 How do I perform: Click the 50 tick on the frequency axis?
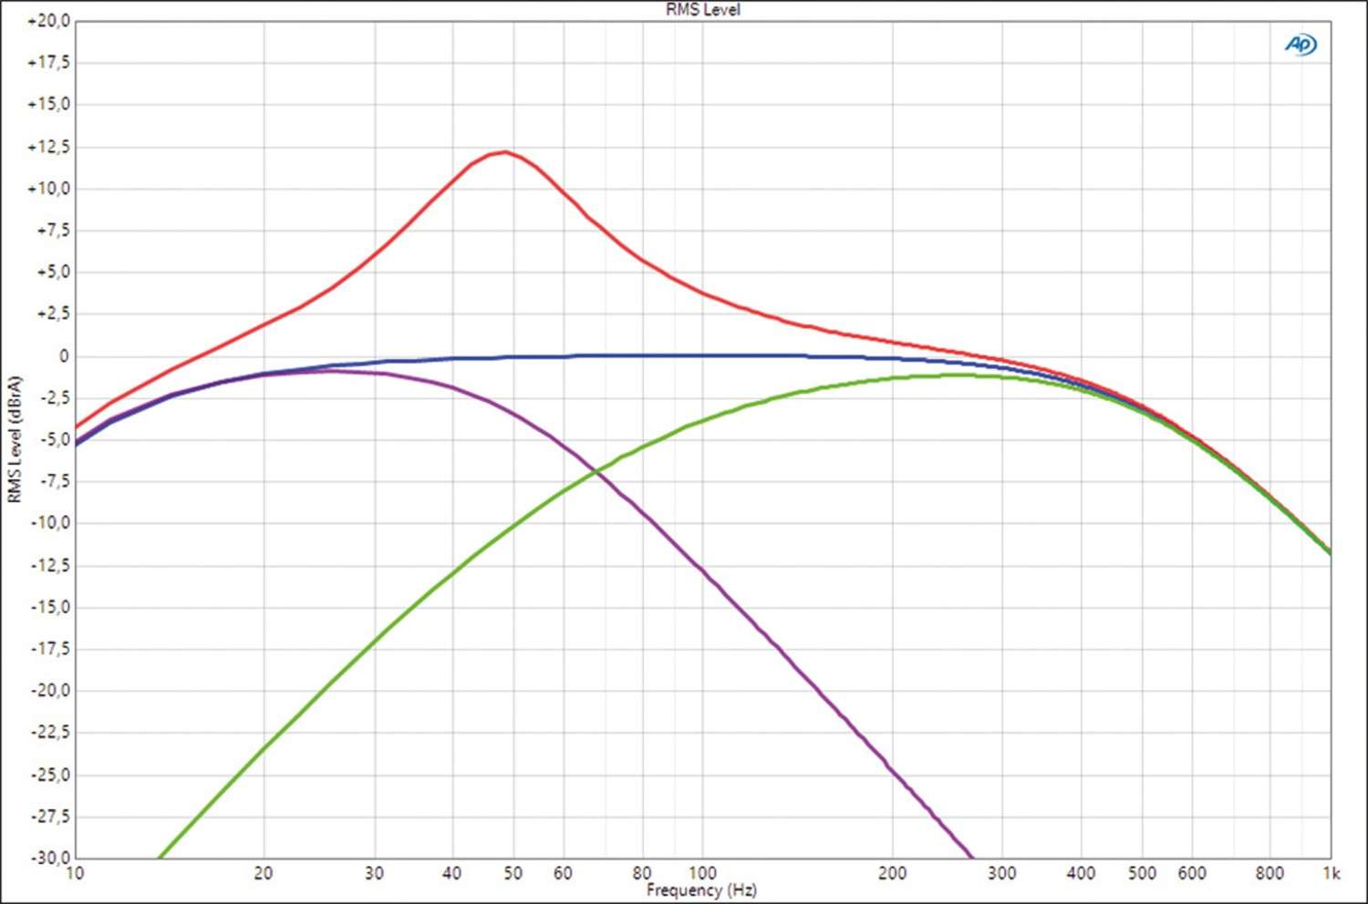pyautogui.click(x=513, y=873)
